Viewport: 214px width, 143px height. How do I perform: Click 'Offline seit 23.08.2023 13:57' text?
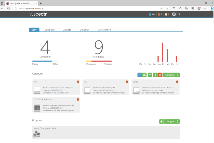(x=53, y=108)
